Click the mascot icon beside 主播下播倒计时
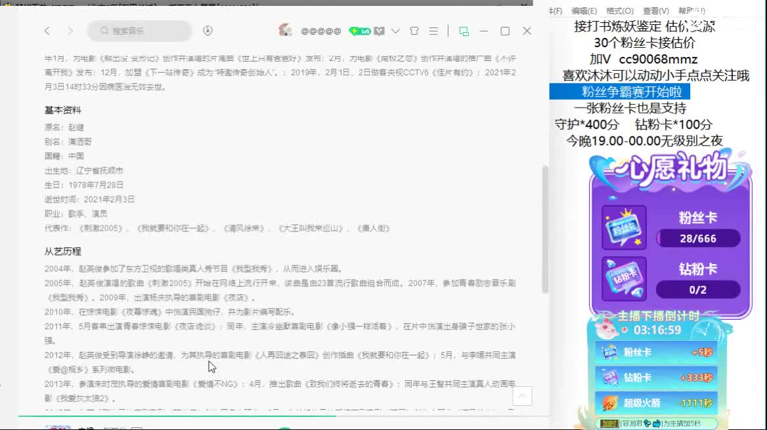Screen dimensions: 767x430 (604, 329)
